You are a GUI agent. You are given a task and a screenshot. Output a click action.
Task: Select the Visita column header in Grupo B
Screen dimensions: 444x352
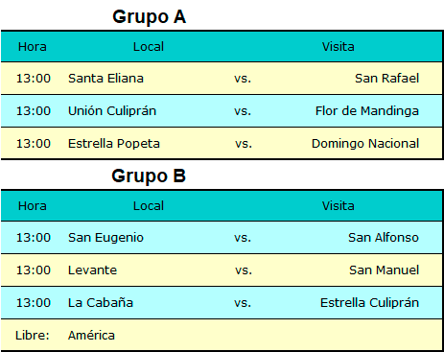339,206
